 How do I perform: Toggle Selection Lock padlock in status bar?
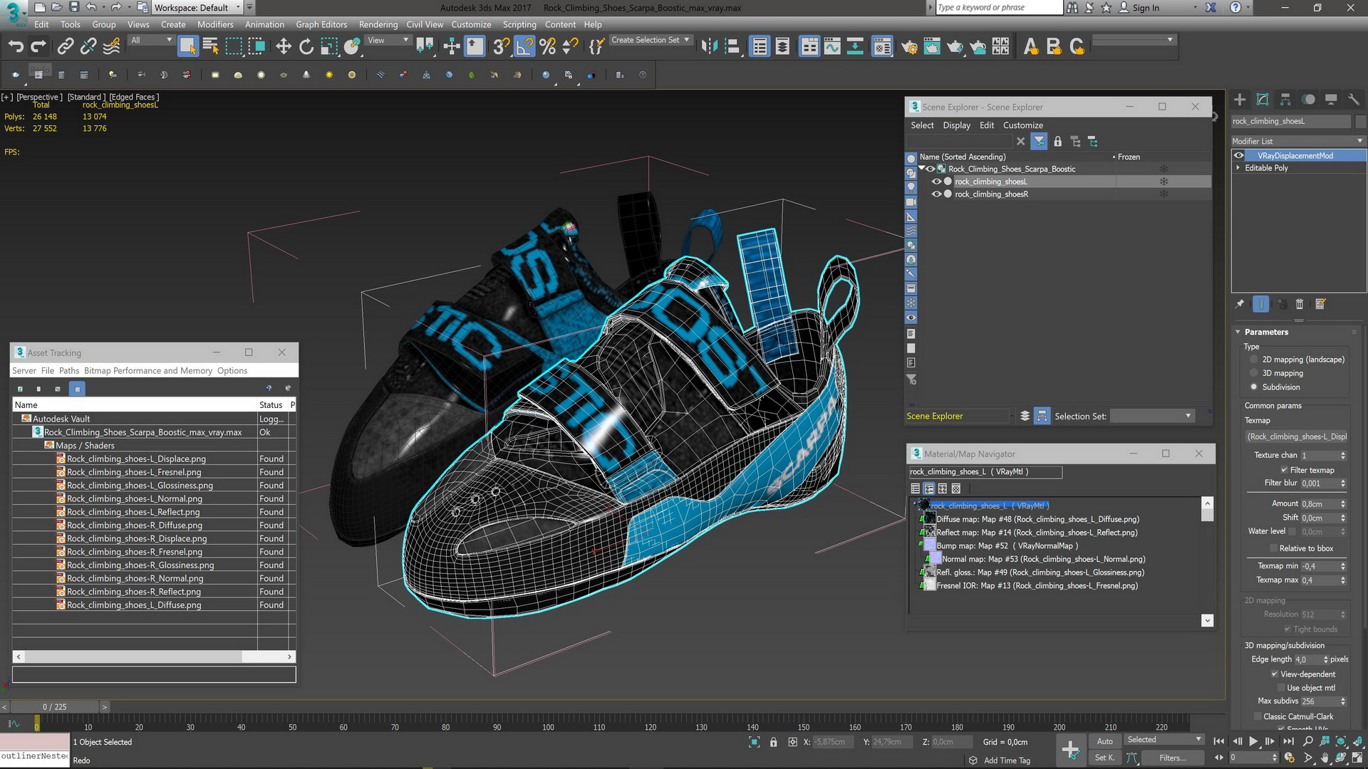[x=774, y=742]
